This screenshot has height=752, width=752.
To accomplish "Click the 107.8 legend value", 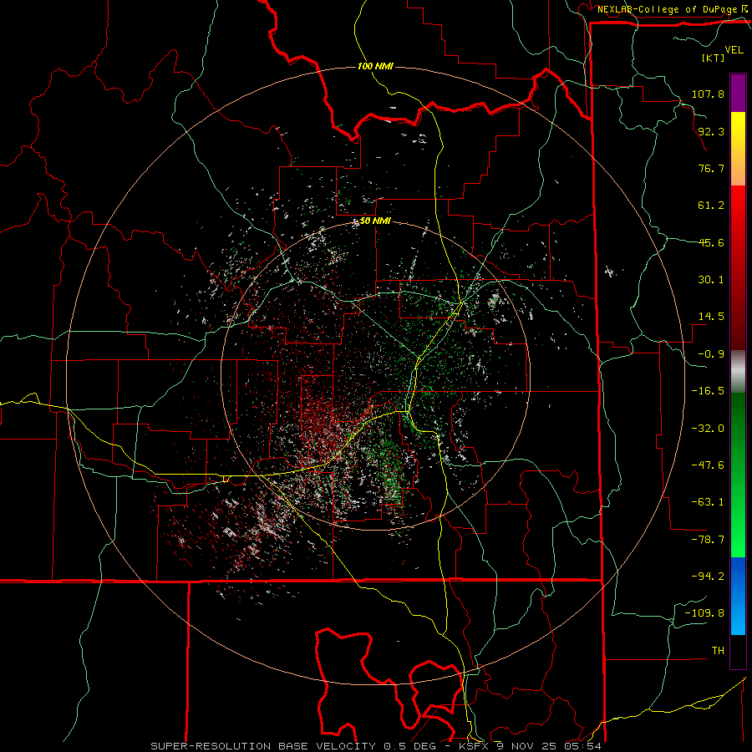I will 708,94.
